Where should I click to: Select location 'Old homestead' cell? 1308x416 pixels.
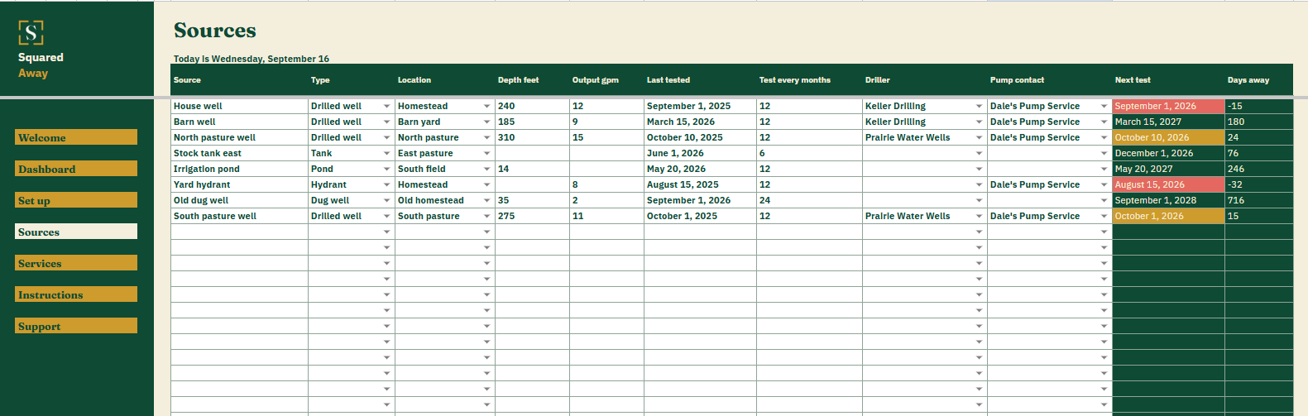(444, 200)
